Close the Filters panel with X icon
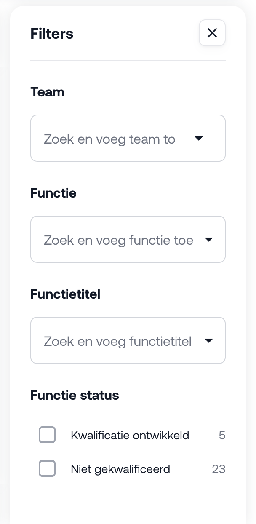The height and width of the screenshot is (524, 256). point(212,33)
